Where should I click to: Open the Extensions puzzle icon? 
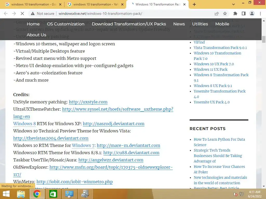[235, 13]
